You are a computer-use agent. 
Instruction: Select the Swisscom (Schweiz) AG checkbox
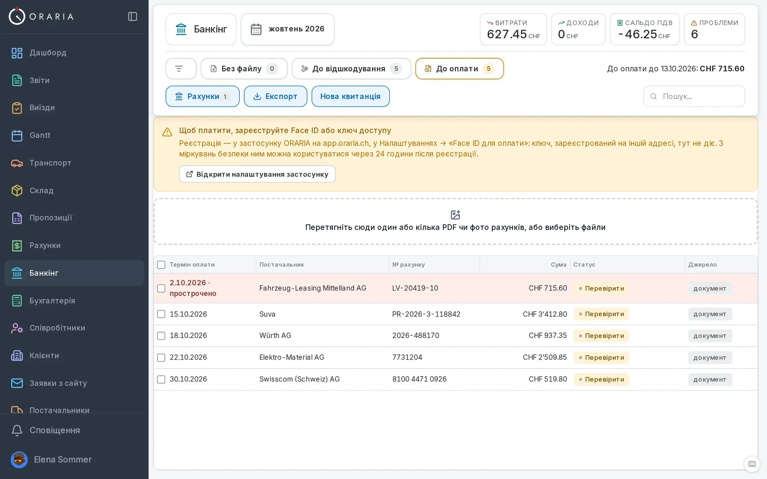point(161,379)
